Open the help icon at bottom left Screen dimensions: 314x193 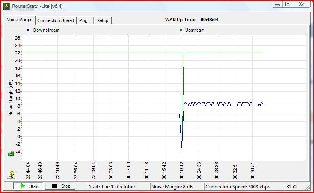11,175
